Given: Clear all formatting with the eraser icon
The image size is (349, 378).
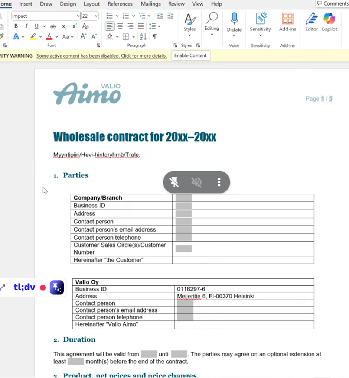Looking at the screenshot, I should coord(85,26).
